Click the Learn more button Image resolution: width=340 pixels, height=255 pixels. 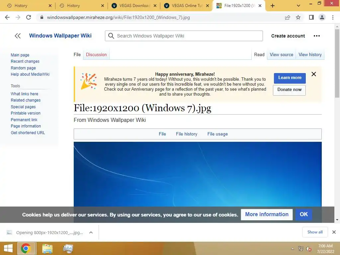[x=290, y=78]
